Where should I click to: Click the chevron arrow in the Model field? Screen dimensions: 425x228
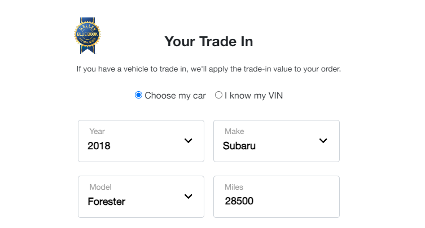(x=189, y=196)
